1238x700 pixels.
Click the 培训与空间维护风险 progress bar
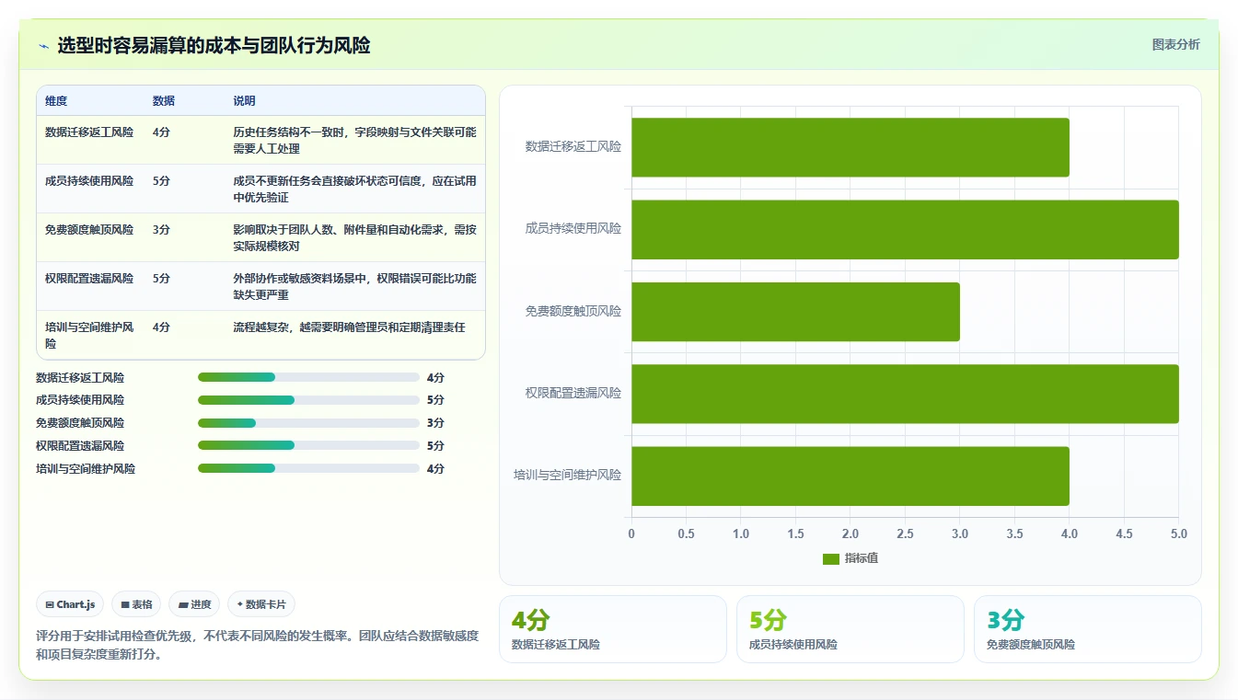308,468
